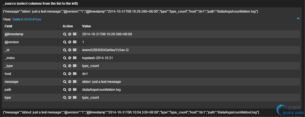Switch to the JSON view
Image resolution: width=305 pixels, height=117 pixels.
(x=27, y=19)
